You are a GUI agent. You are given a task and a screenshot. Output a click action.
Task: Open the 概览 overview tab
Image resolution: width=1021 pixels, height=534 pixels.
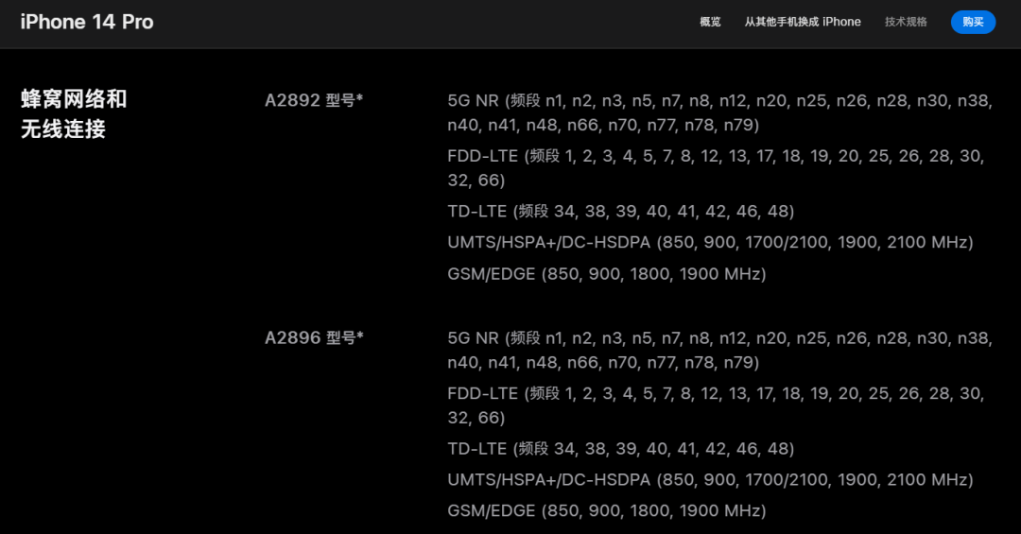[710, 22]
